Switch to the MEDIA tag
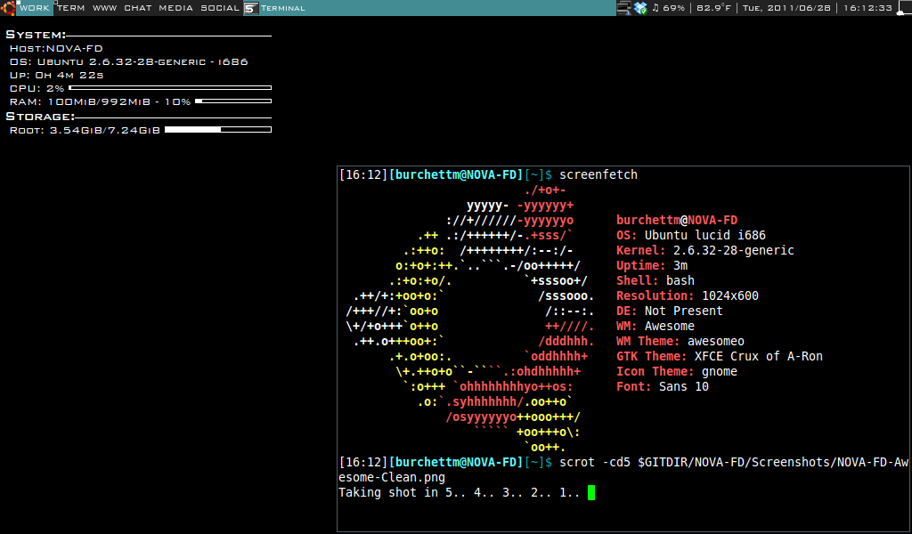 [175, 8]
